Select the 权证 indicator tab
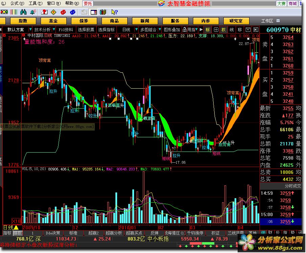Viewport: 306px width, 253px height. [x=215, y=233]
